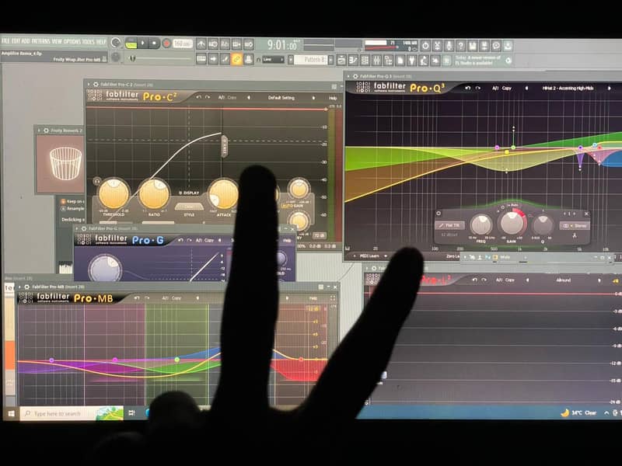This screenshot has width=622, height=466.
Task: Open the Playlist view icon
Action: point(341,61)
